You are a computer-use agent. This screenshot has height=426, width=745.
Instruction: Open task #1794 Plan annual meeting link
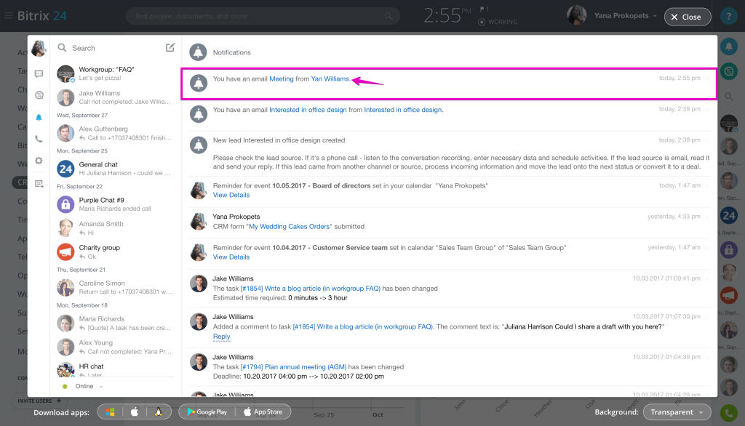(x=293, y=367)
